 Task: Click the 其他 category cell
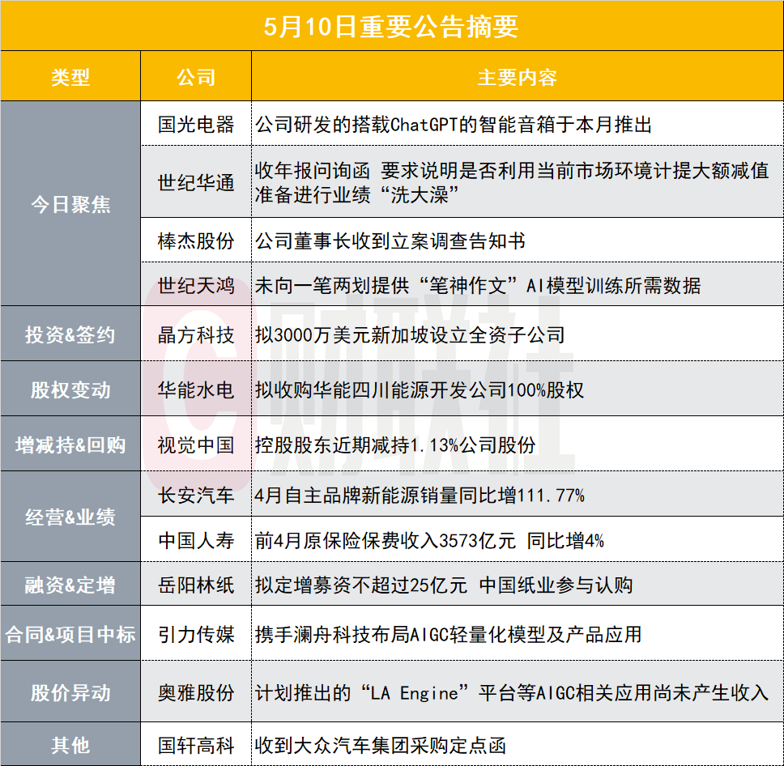point(70,744)
